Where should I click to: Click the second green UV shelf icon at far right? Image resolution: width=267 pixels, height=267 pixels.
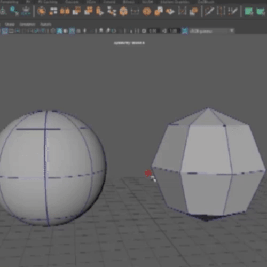point(261,11)
